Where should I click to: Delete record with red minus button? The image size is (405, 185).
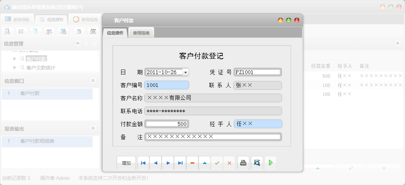point(192,163)
